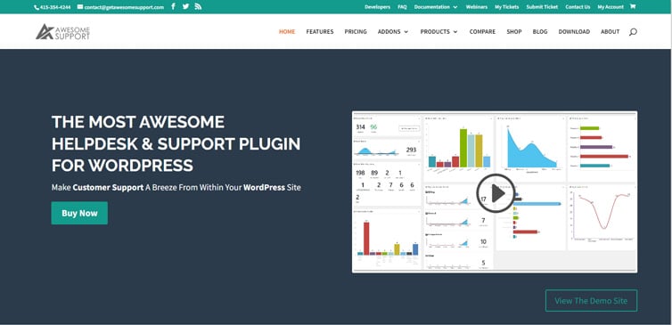The width and height of the screenshot is (672, 325).
Task: Click the Awesome Support logo
Action: (x=62, y=32)
